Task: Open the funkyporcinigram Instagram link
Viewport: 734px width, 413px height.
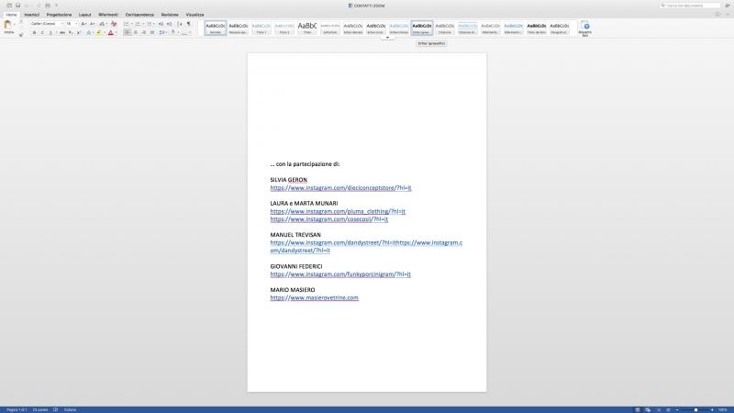Action: [x=340, y=274]
